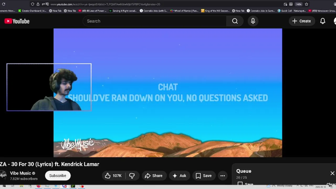Open Cannabis Jobs in Surrey bookmark
336x189 pixels.
tap(261, 11)
